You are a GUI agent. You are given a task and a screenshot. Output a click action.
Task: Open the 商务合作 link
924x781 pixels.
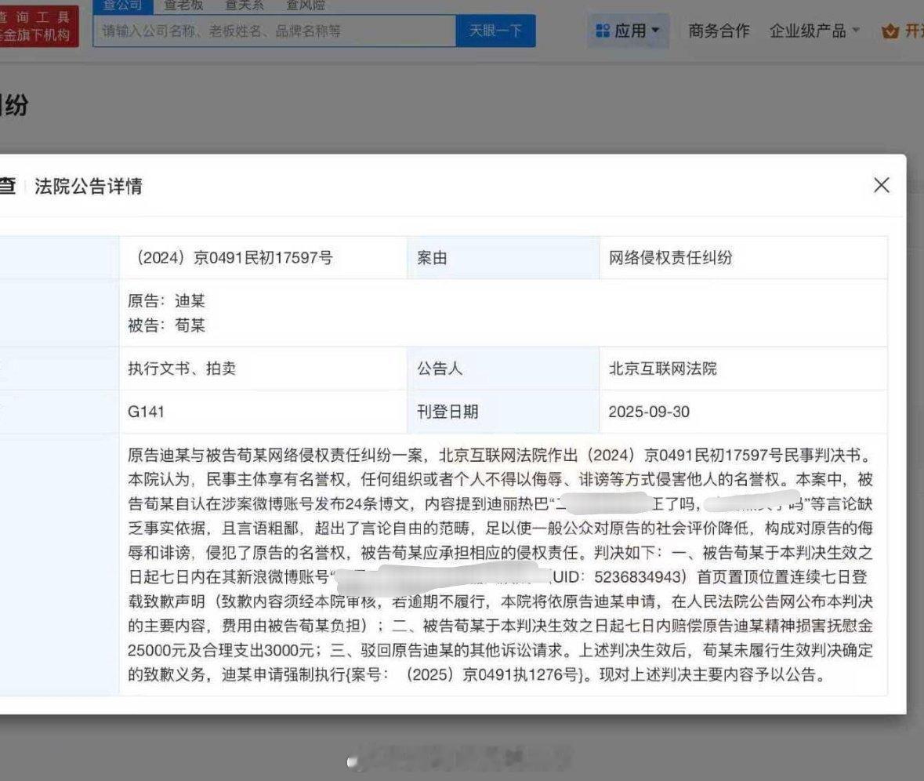(x=719, y=31)
